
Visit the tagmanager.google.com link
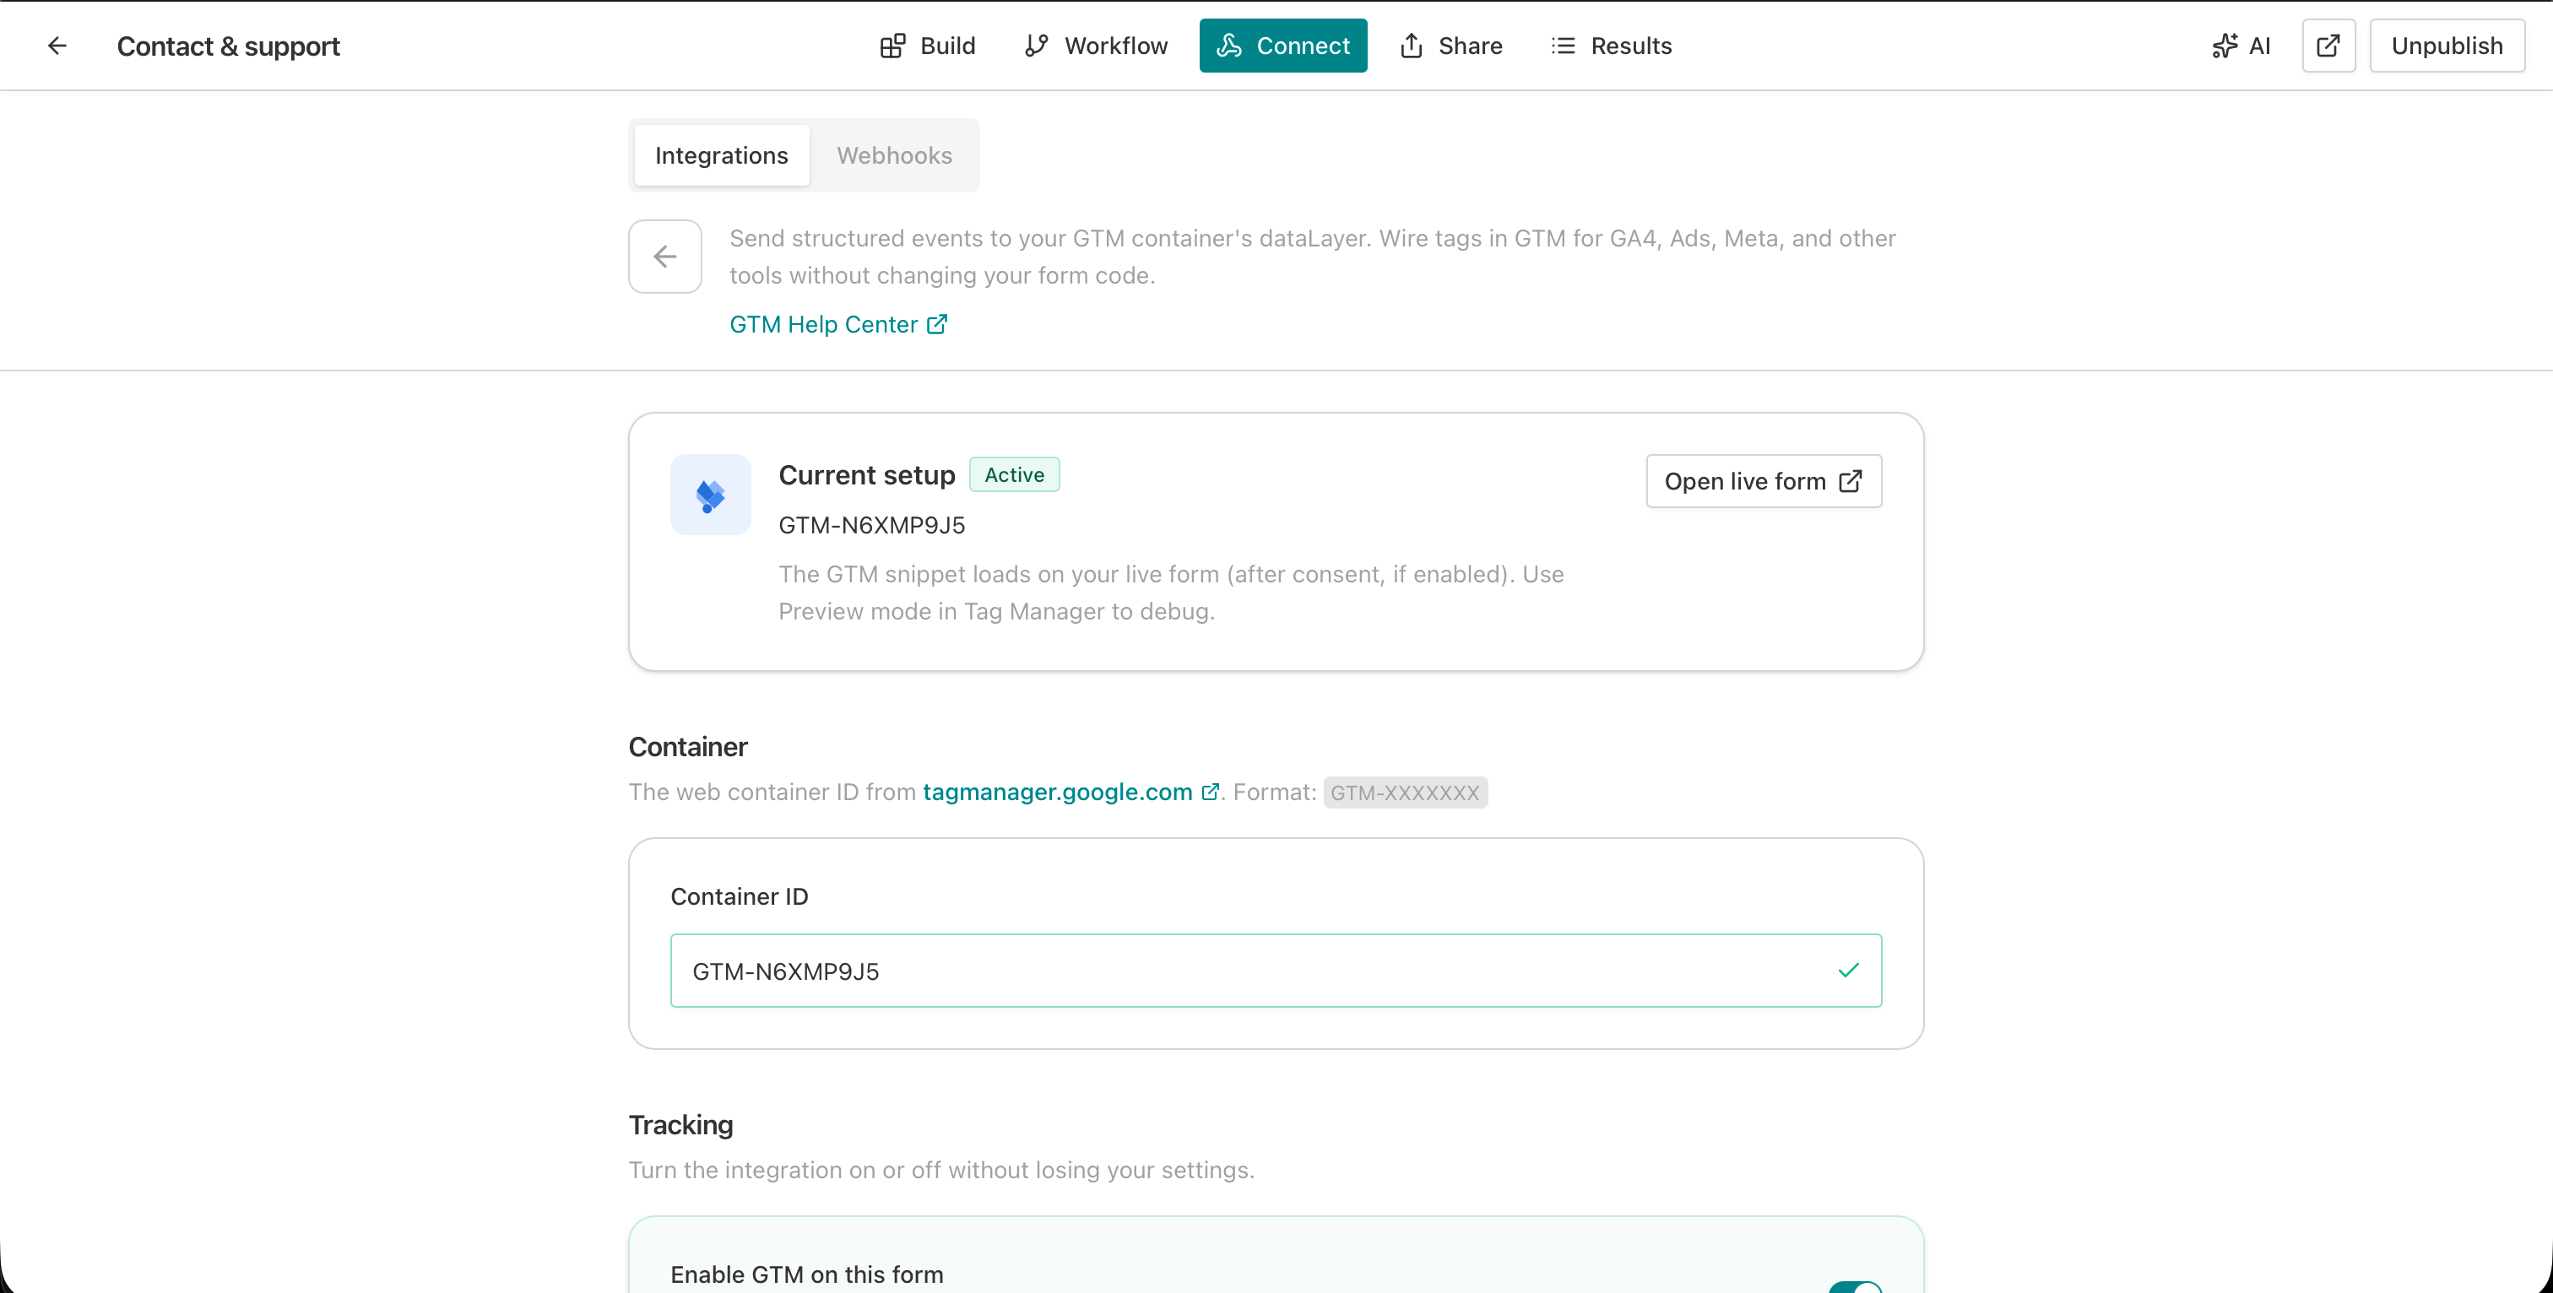(x=1056, y=792)
